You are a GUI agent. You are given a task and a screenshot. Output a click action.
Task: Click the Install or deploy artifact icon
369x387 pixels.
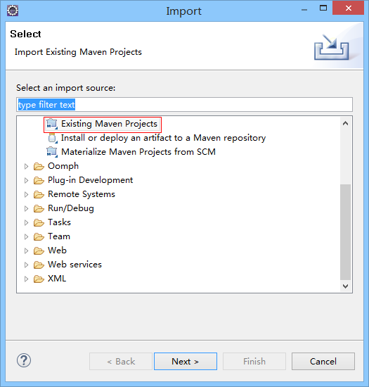pos(52,138)
